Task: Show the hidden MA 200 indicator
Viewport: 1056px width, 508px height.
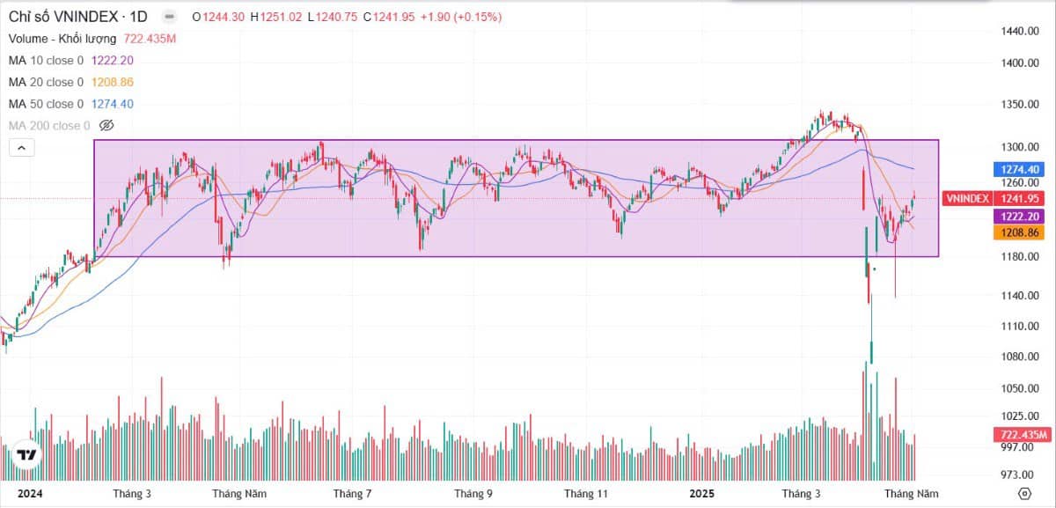Action: 107,126
